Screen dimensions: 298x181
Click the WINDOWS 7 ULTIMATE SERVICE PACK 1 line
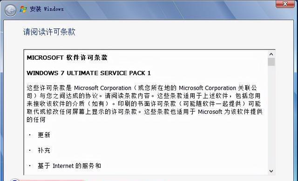coord(88,73)
